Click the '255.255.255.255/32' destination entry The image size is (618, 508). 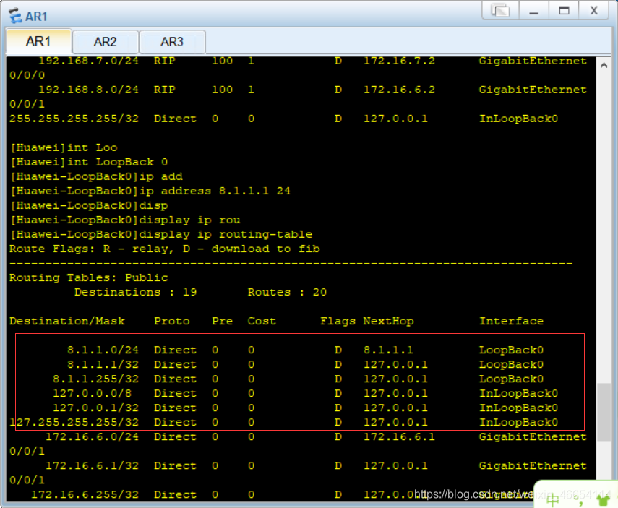coord(74,119)
